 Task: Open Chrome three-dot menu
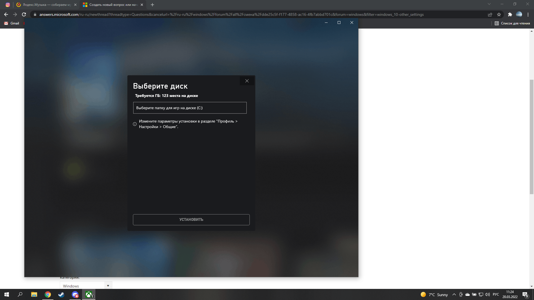click(528, 14)
